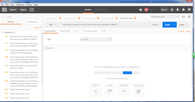
Task: Click the heart icon in header
Action: tap(189, 10)
